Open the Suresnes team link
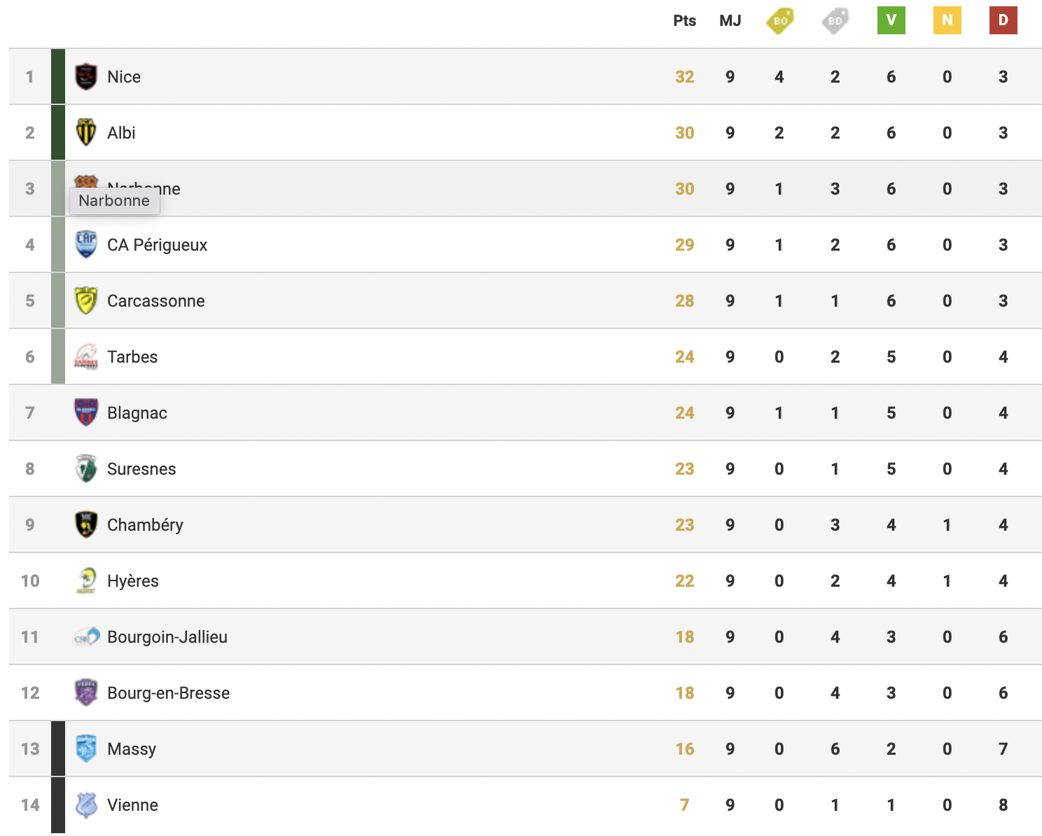 click(141, 468)
